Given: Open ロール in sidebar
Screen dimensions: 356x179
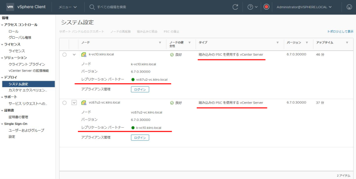Looking at the screenshot, I should (14, 31).
